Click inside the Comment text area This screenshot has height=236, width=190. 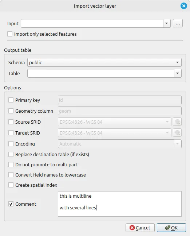pos(120,204)
